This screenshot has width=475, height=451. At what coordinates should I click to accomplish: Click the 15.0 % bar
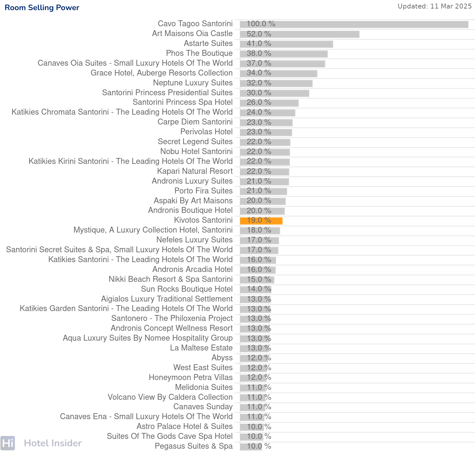(257, 280)
